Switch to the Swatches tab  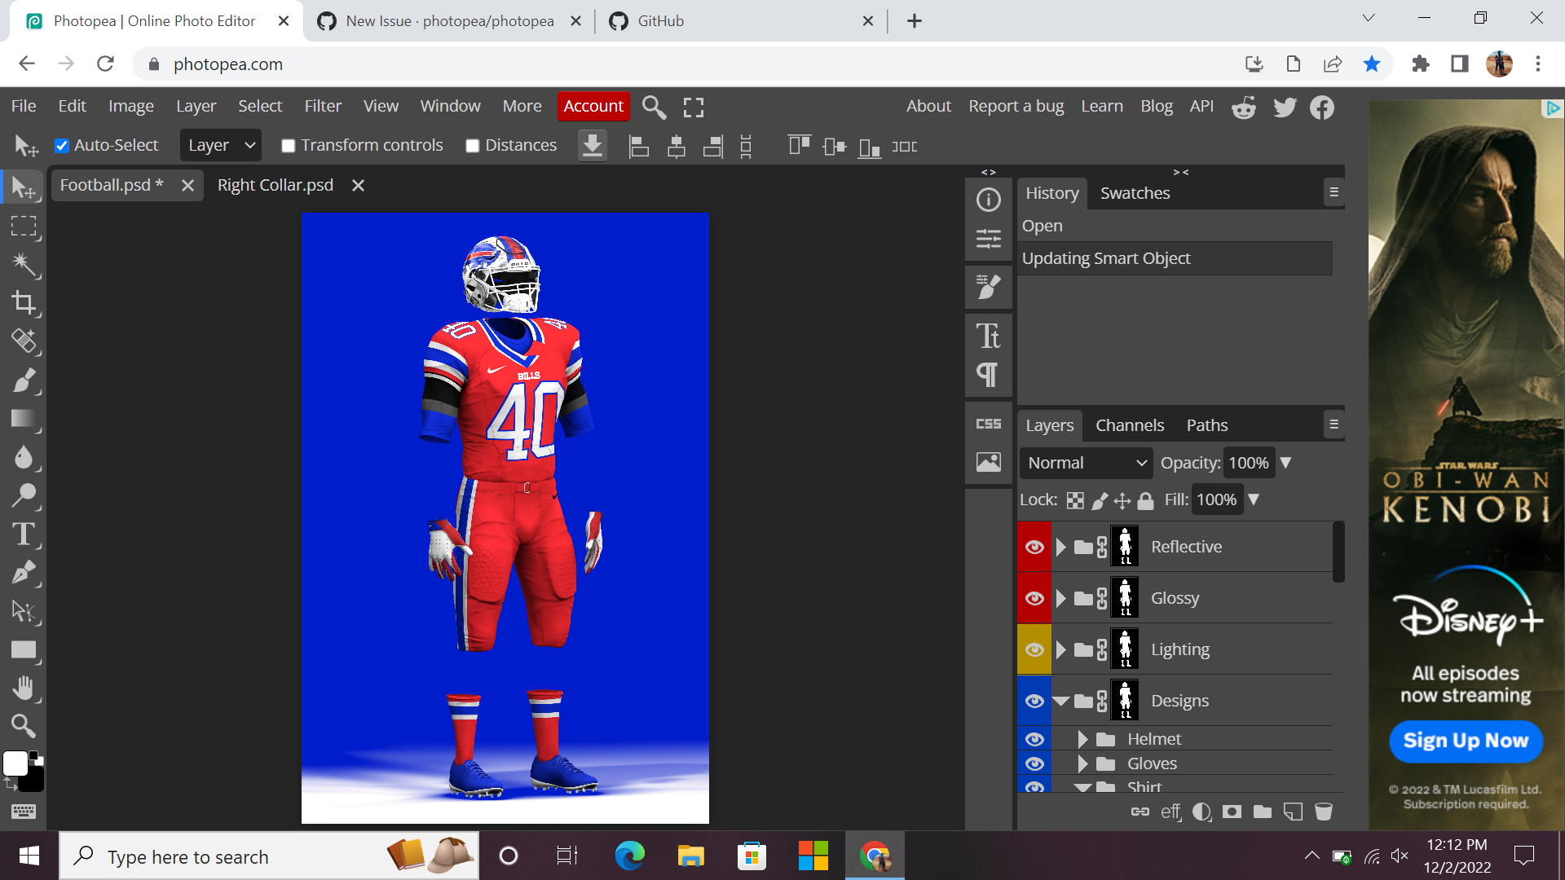[x=1135, y=193]
